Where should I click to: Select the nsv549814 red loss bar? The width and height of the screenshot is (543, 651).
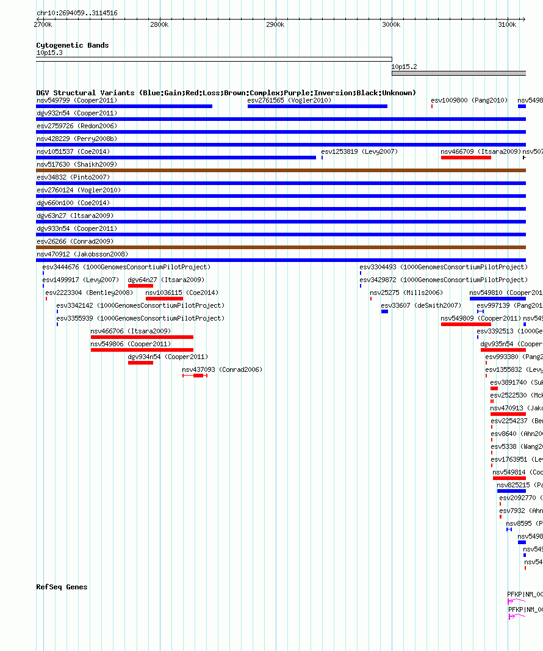pyautogui.click(x=509, y=478)
